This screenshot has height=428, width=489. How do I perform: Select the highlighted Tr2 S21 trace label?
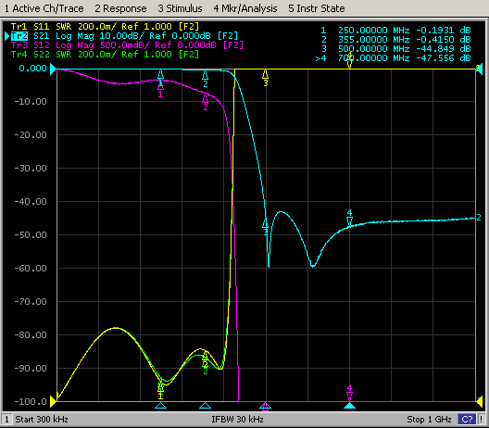click(x=124, y=36)
